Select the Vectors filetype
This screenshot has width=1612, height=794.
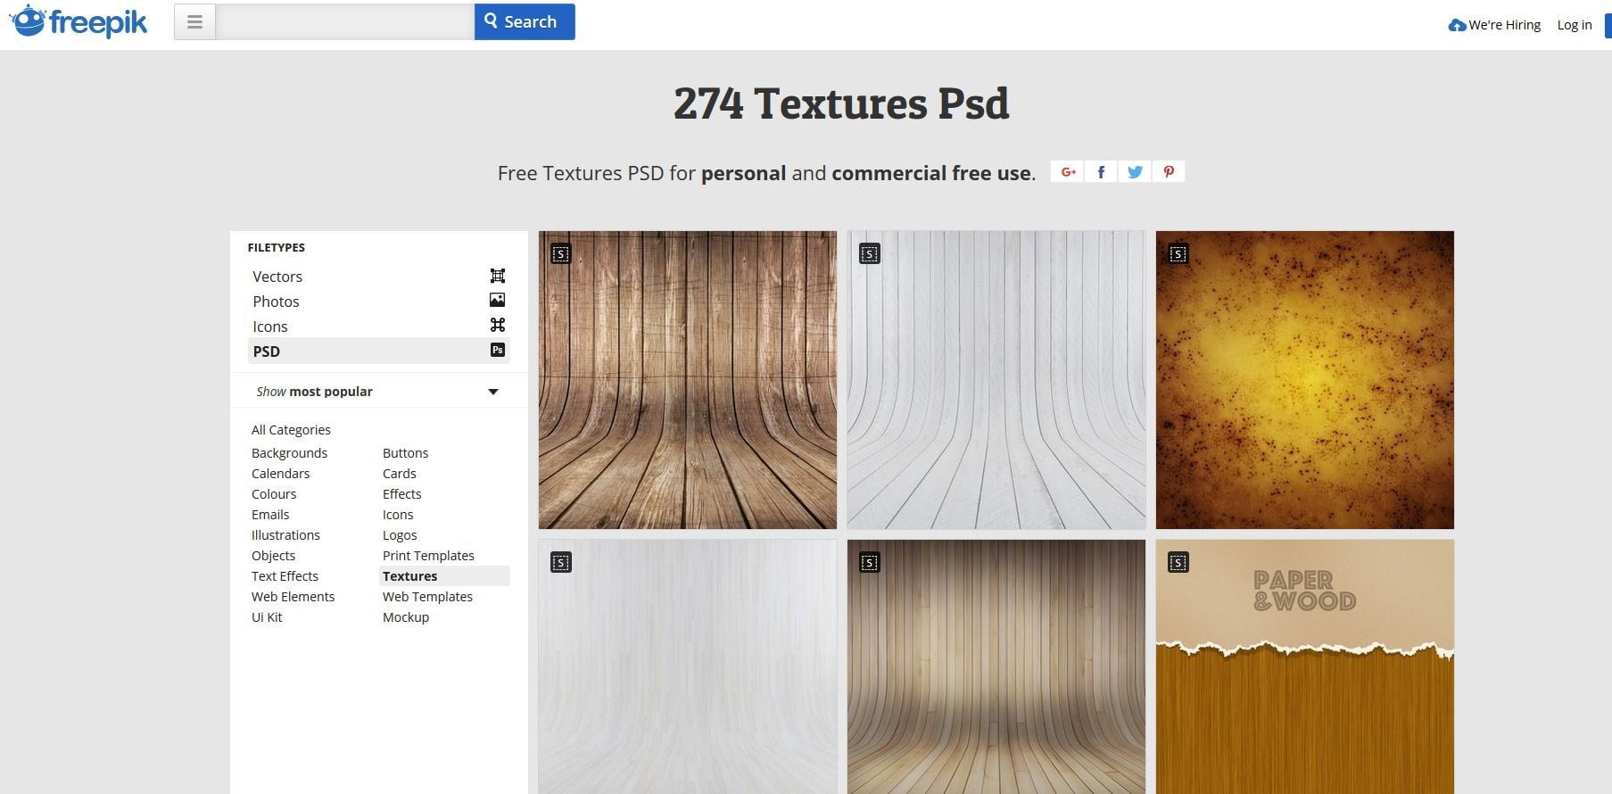pyautogui.click(x=378, y=277)
